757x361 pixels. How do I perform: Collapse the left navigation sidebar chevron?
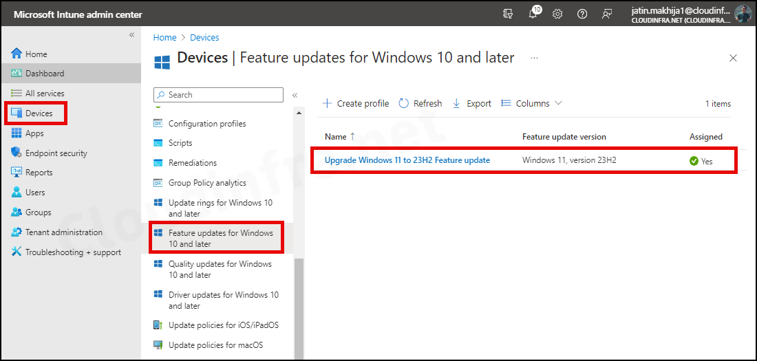pyautogui.click(x=131, y=35)
